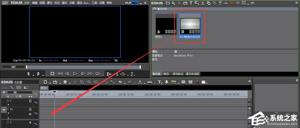Click the Play button in the preview player
The width and height of the screenshot is (300, 128).
click(x=75, y=74)
